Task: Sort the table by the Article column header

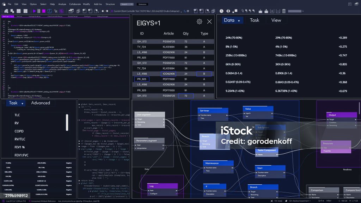Action: click(x=169, y=33)
